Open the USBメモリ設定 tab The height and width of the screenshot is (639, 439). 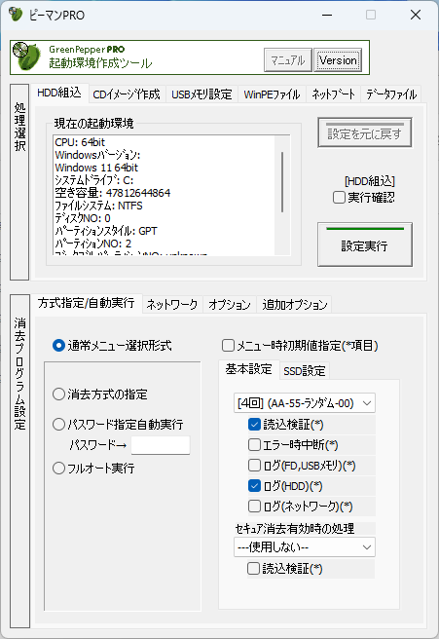201,94
